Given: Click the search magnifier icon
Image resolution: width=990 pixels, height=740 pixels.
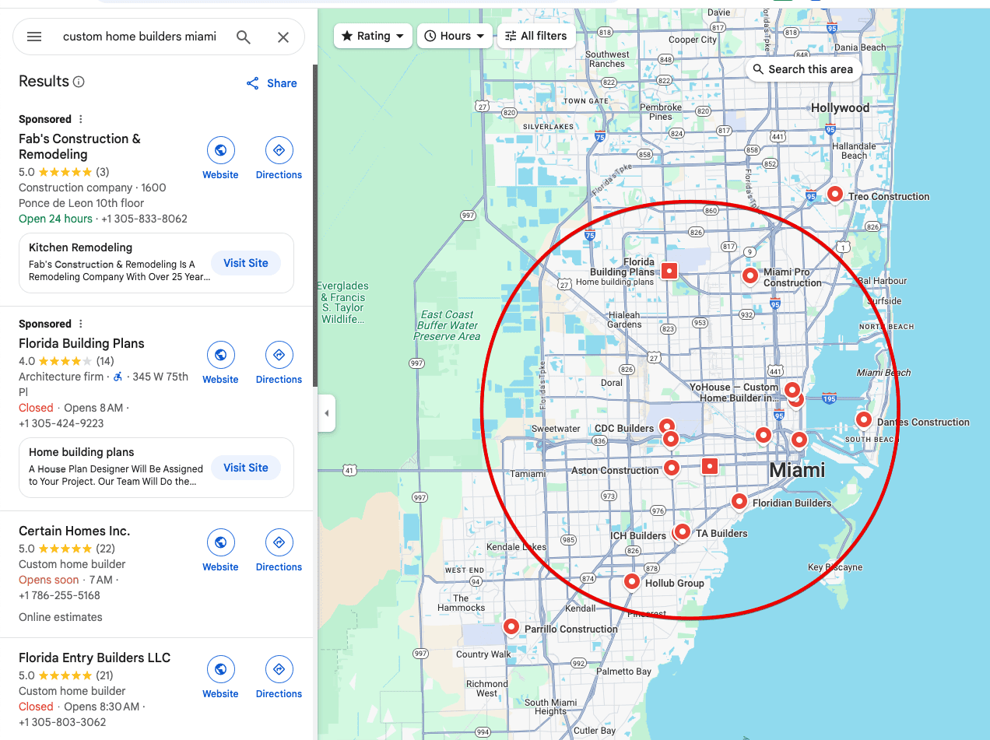Looking at the screenshot, I should pos(244,37).
